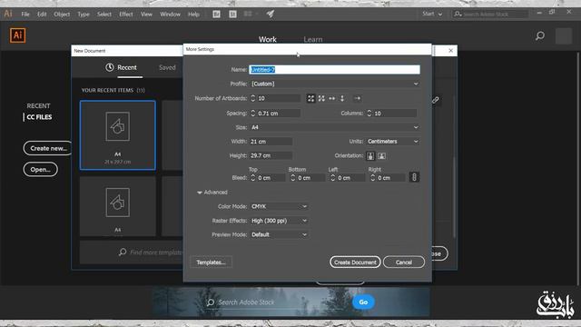The image size is (581, 327).
Task: Open the Raster Effects dropdown
Action: click(279, 220)
